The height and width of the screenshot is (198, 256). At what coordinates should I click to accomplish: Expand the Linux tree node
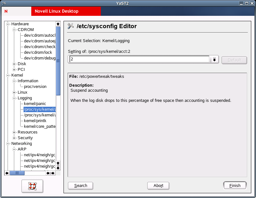coord(14,92)
